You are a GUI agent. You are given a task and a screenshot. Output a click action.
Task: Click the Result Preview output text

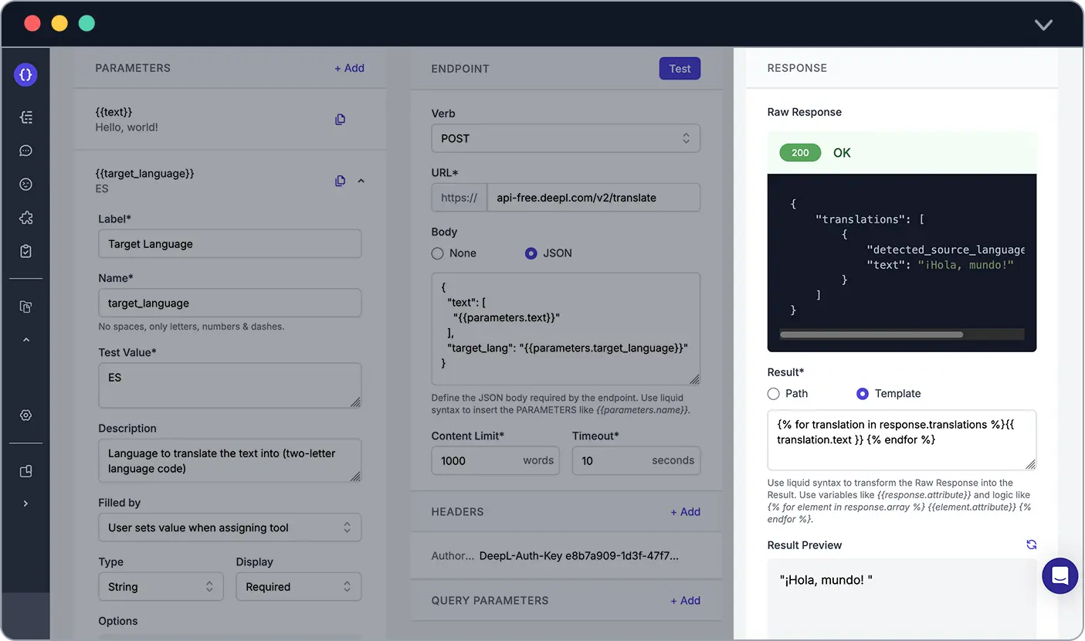click(826, 580)
